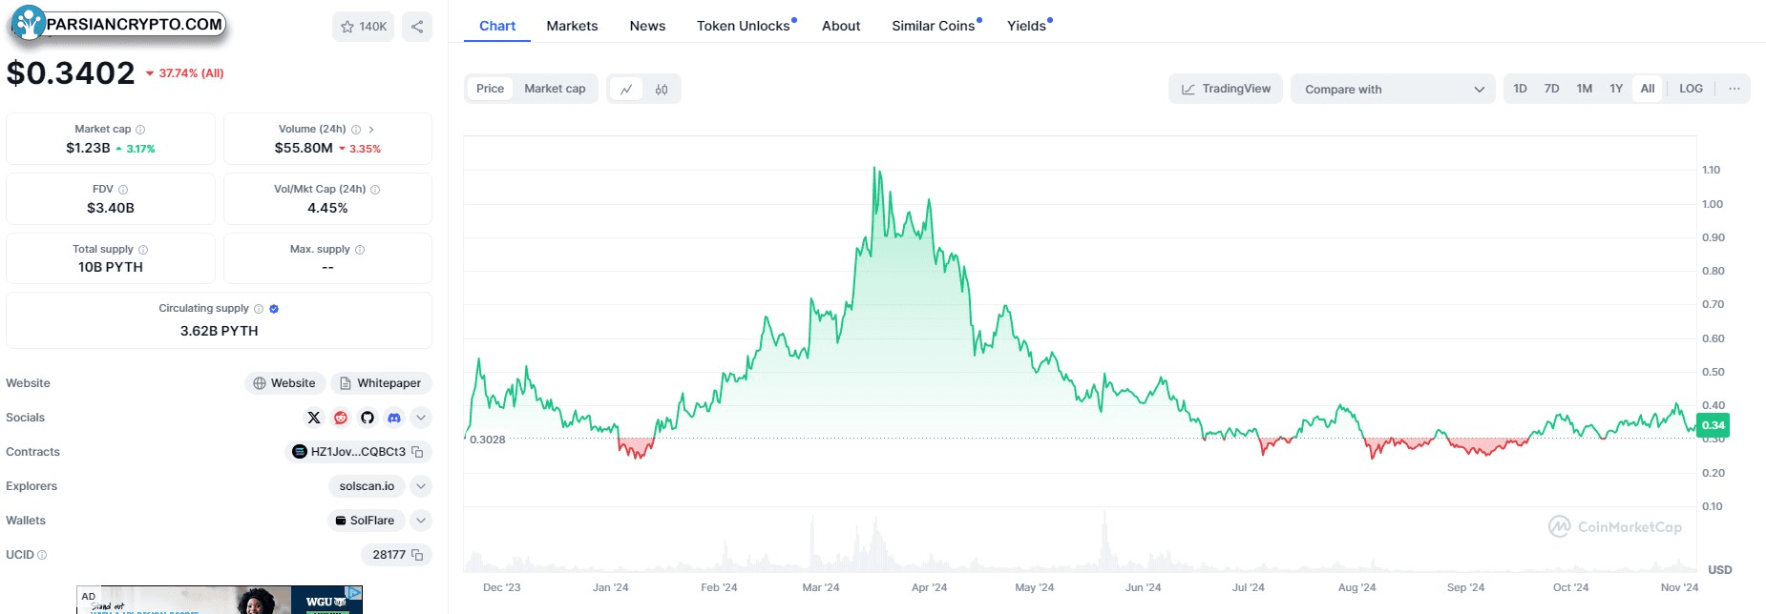This screenshot has height=614, width=1766.
Task: Click the 3.62B PYTH circulating supply value
Action: [x=220, y=331]
